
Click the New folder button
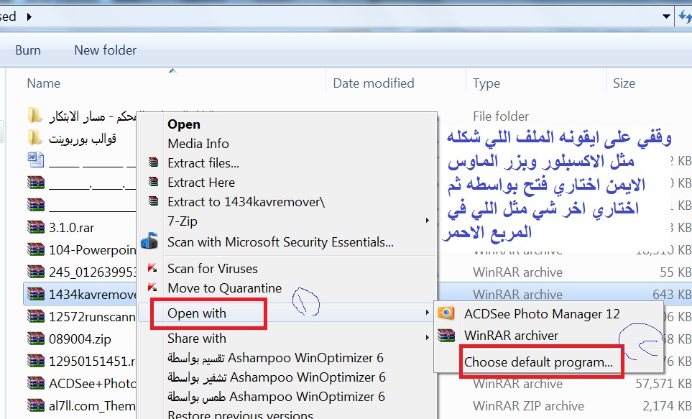coord(105,50)
